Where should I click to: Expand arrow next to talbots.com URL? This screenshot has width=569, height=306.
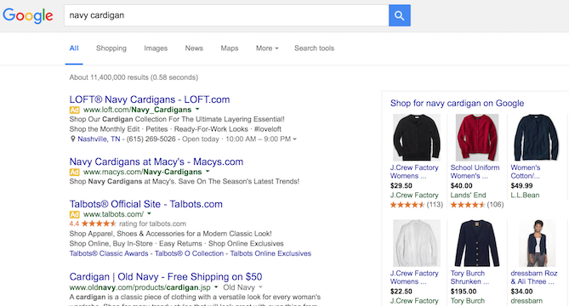pos(149,213)
